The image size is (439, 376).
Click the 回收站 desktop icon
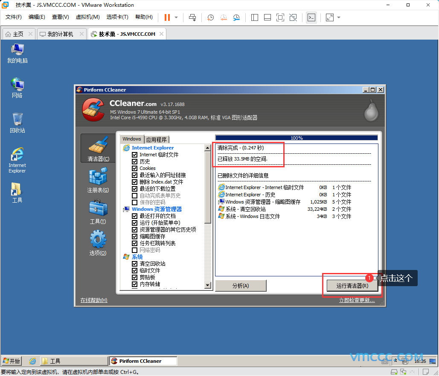[x=17, y=123]
